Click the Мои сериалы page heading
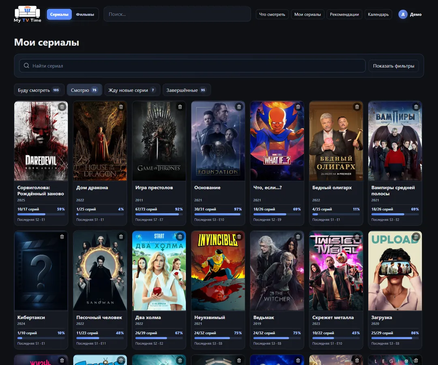438x365 pixels. (47, 43)
